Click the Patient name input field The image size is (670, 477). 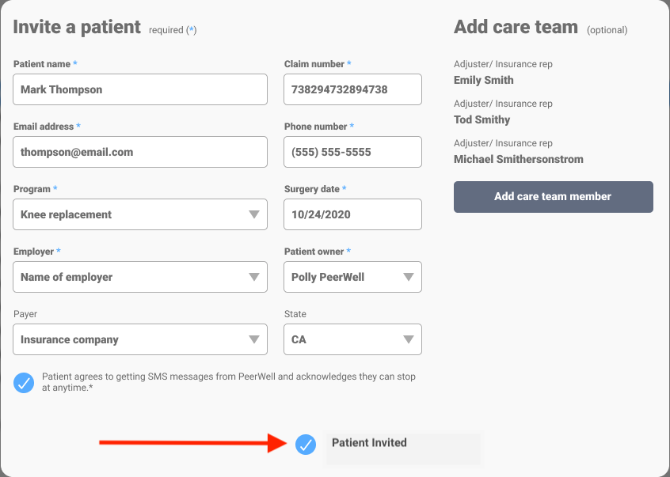140,89
